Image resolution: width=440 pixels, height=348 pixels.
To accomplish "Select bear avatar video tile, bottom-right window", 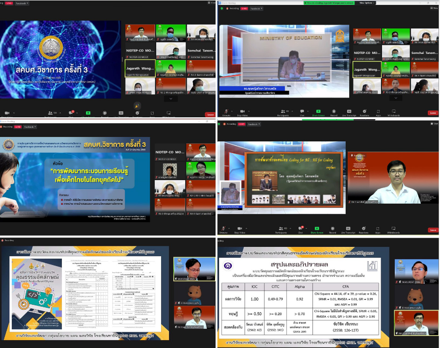I will [x=416, y=296].
